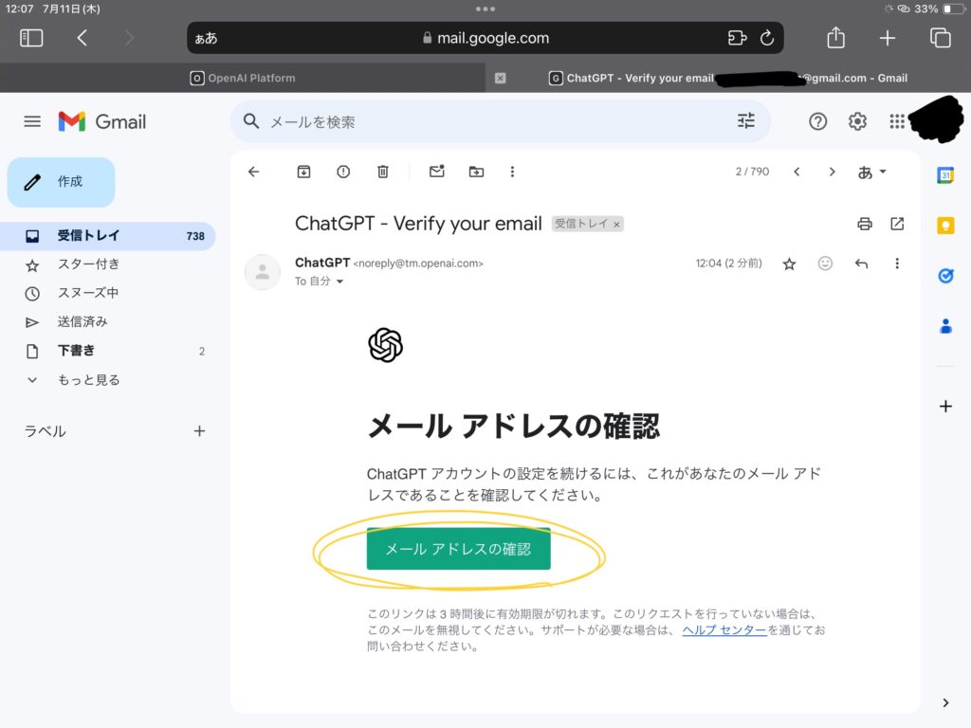Click the 作成 compose button
This screenshot has height=728, width=971.
pos(62,182)
